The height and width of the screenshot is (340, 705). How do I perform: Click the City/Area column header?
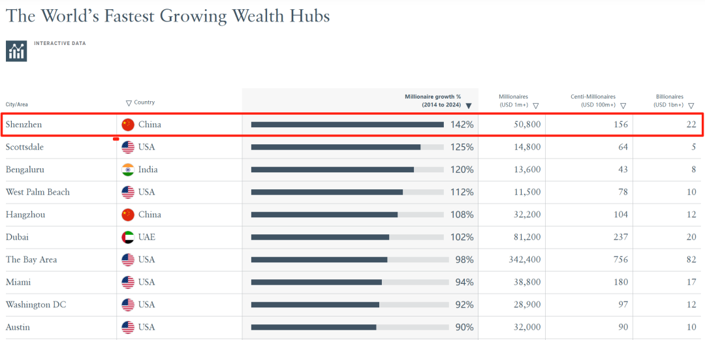point(17,104)
